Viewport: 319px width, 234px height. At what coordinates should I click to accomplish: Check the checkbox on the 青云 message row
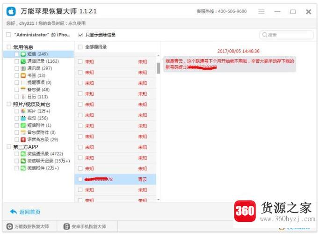pyautogui.click(x=80, y=179)
